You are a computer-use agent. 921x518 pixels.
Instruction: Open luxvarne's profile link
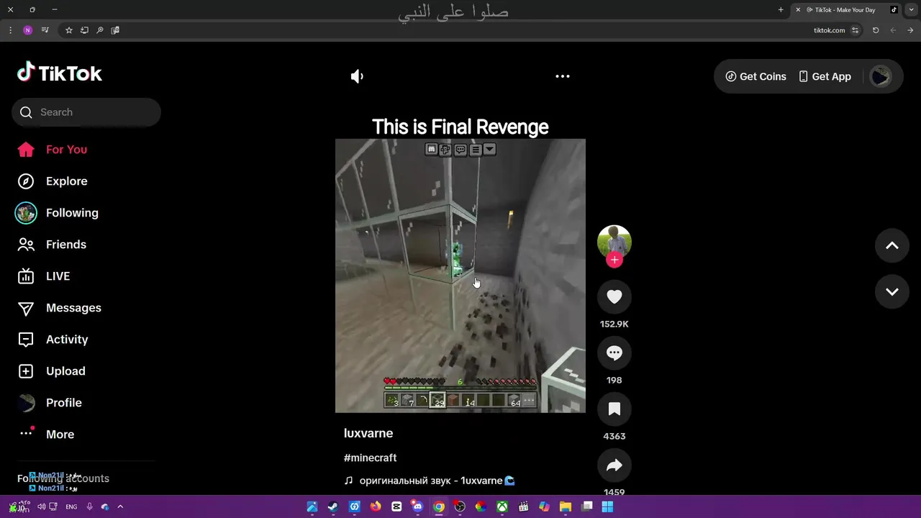pos(368,433)
